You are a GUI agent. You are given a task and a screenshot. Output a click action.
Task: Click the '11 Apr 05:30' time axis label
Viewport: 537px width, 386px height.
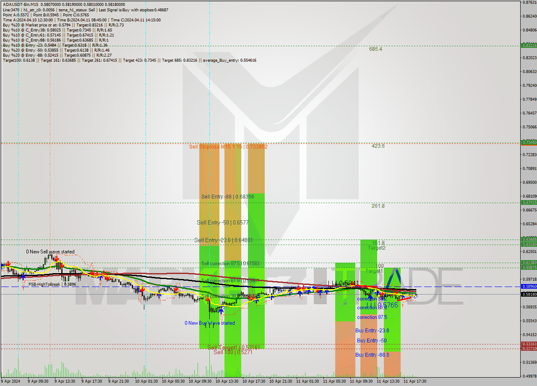point(335,381)
